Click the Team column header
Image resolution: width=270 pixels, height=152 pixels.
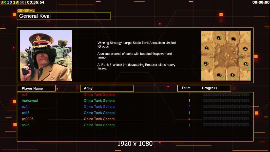pyautogui.click(x=186, y=88)
